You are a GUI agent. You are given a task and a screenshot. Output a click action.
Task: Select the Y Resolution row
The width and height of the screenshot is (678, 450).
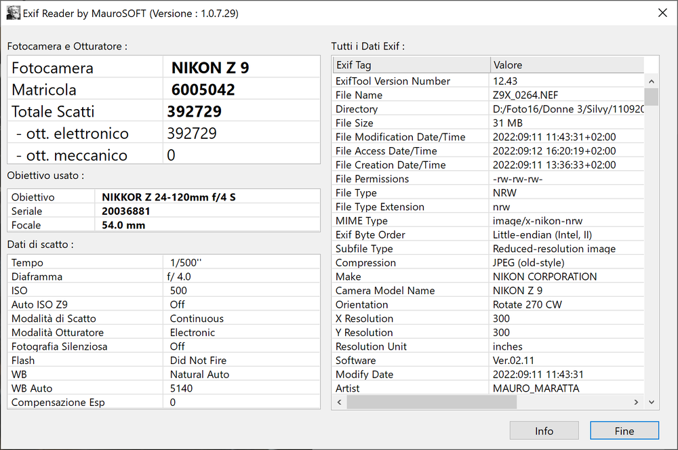pyautogui.click(x=488, y=333)
